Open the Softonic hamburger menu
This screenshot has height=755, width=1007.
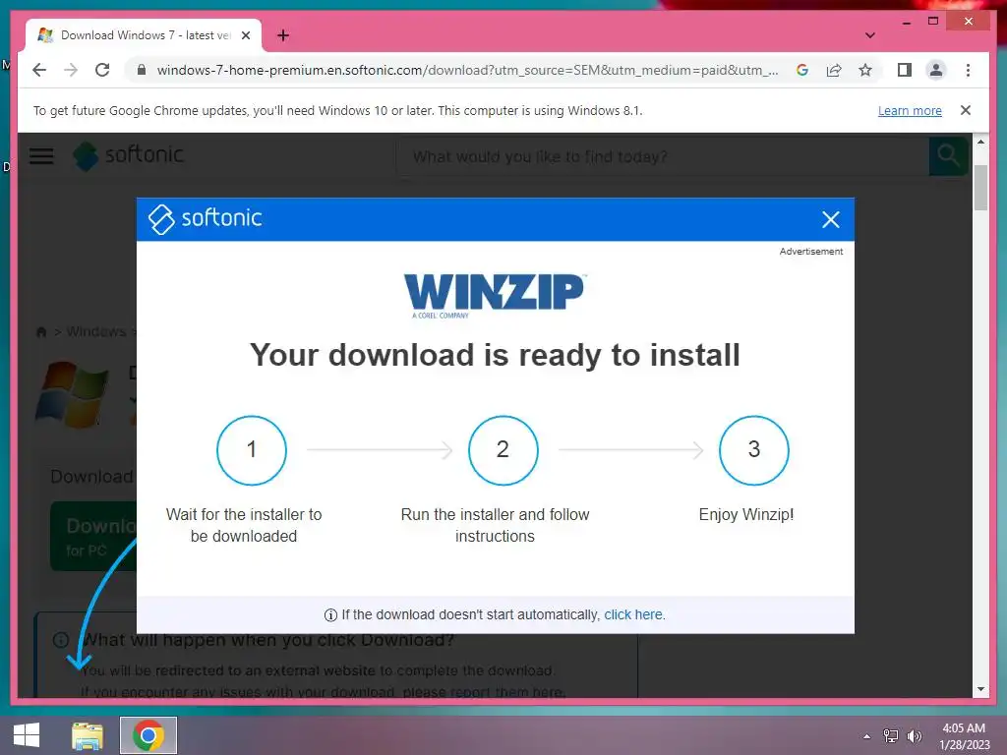tap(41, 156)
